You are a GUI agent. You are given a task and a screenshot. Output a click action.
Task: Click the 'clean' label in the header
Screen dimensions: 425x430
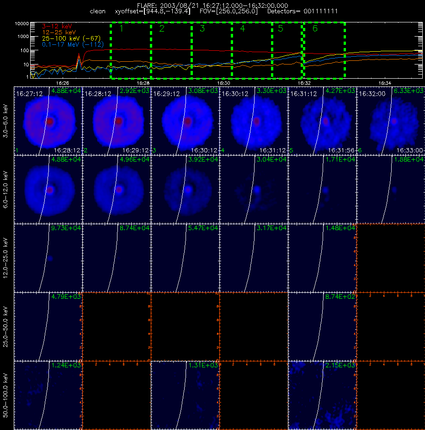(x=97, y=11)
